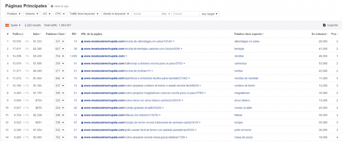Open the CPC filter dropdown
Viewport: 342px width, 141px height.
[60, 14]
